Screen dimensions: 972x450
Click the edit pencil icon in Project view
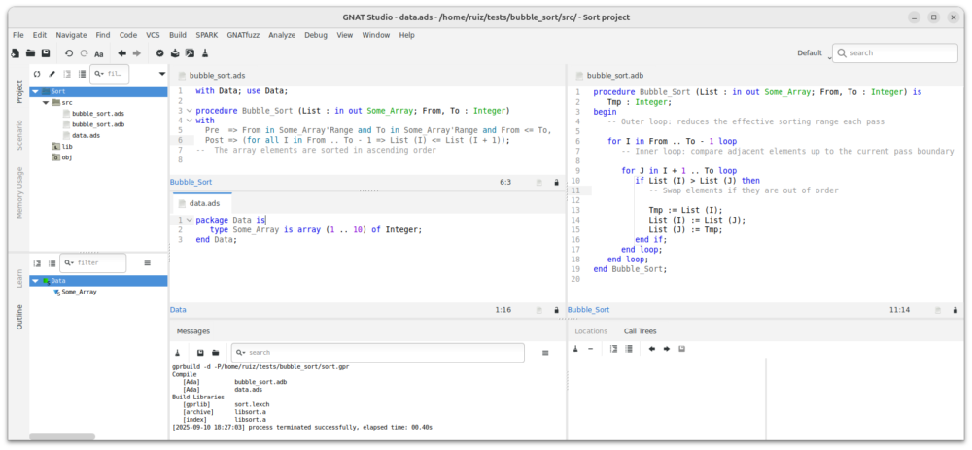click(52, 73)
